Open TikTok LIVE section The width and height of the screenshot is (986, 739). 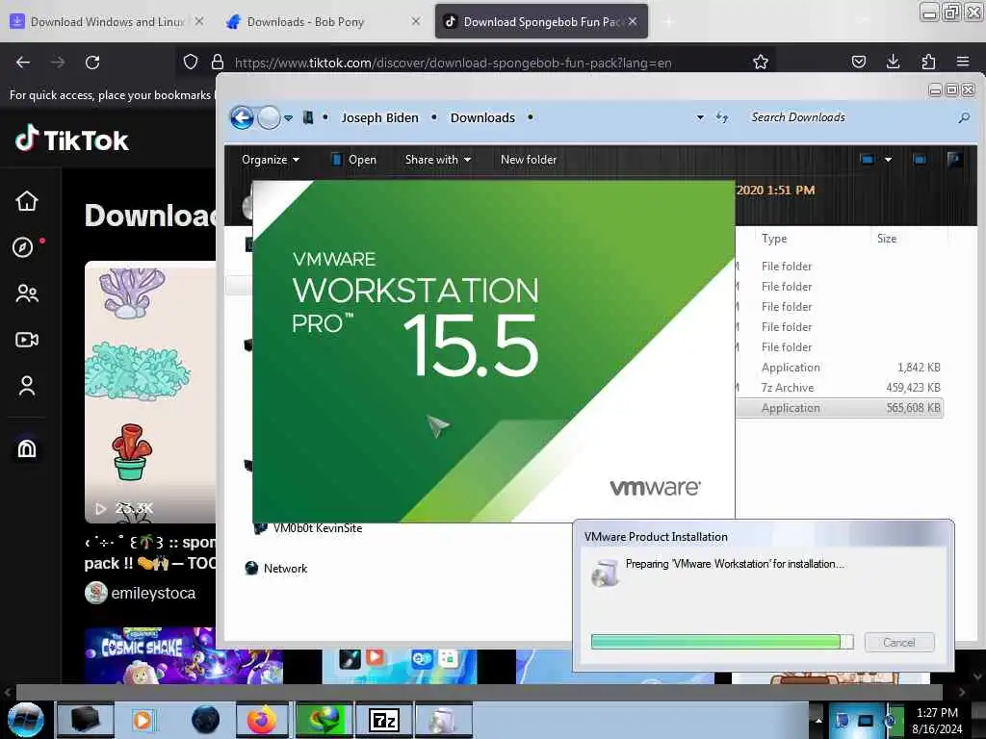tap(26, 340)
